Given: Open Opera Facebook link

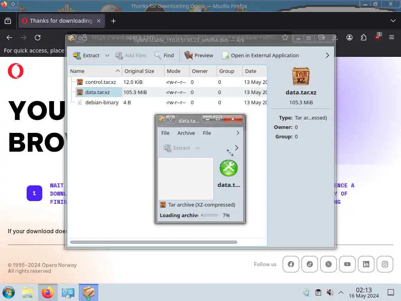Looking at the screenshot, I should (291, 264).
